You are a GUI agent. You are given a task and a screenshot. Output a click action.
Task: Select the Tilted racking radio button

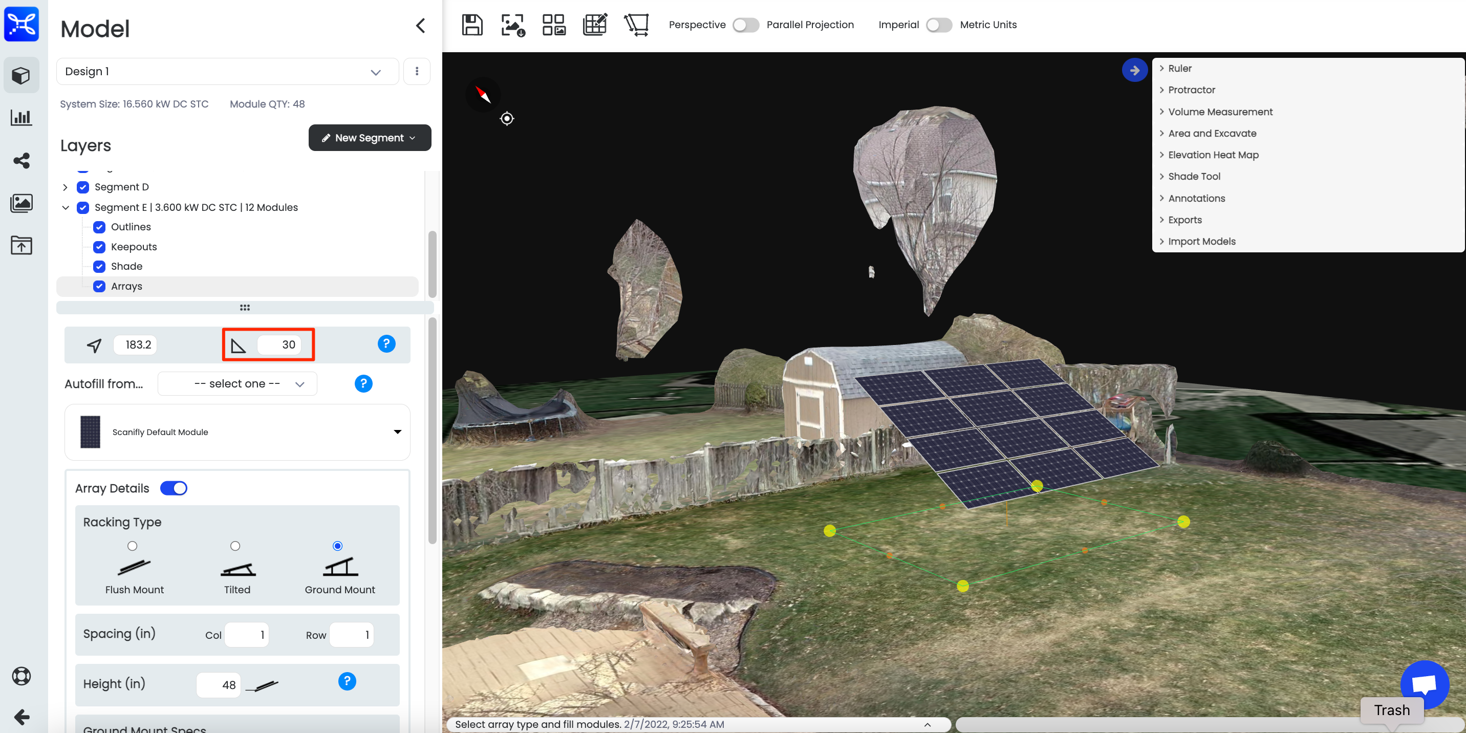click(235, 546)
